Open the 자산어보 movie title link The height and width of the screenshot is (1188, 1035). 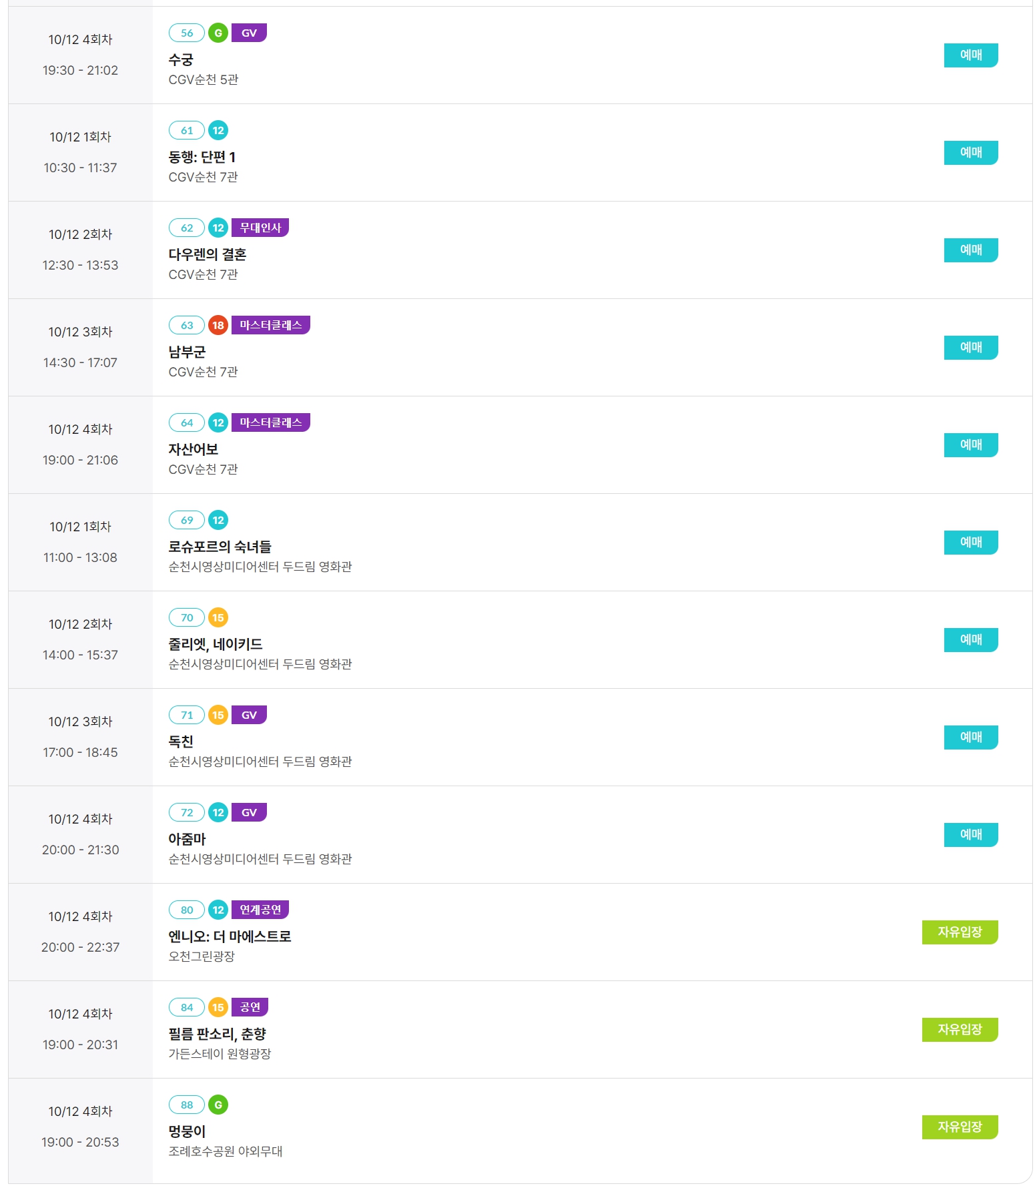[x=194, y=449]
